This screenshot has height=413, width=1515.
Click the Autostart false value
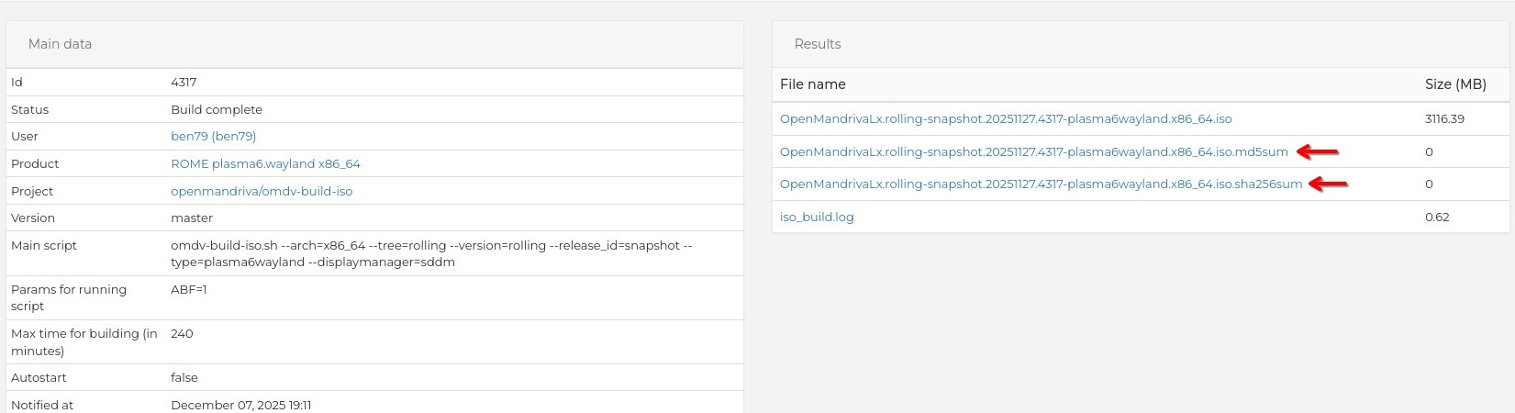coord(184,377)
